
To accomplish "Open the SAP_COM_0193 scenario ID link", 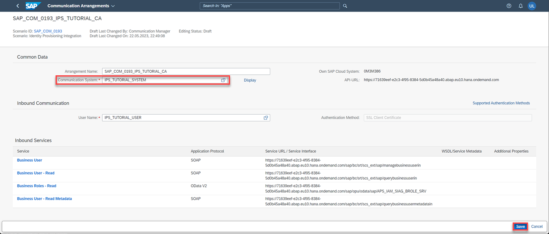I will pos(48,31).
